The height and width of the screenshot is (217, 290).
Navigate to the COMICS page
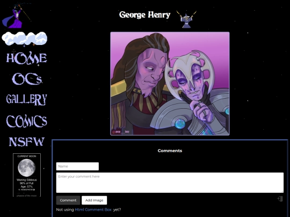[x=27, y=121]
